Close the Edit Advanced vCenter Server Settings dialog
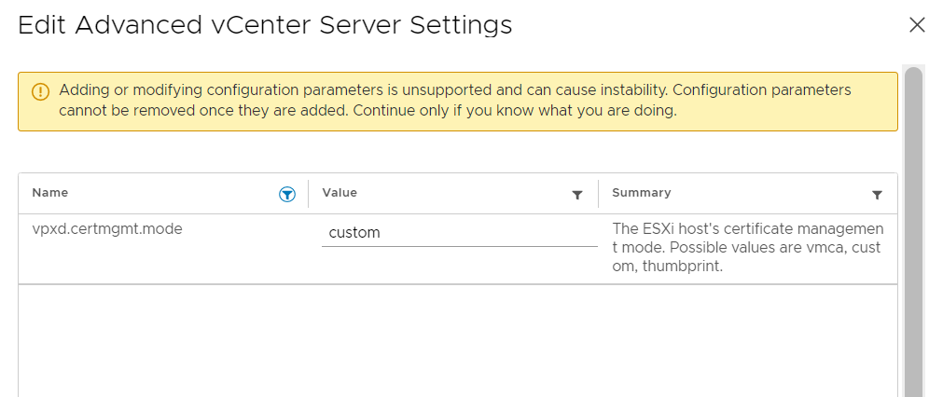Image resolution: width=929 pixels, height=397 pixels. [x=916, y=25]
